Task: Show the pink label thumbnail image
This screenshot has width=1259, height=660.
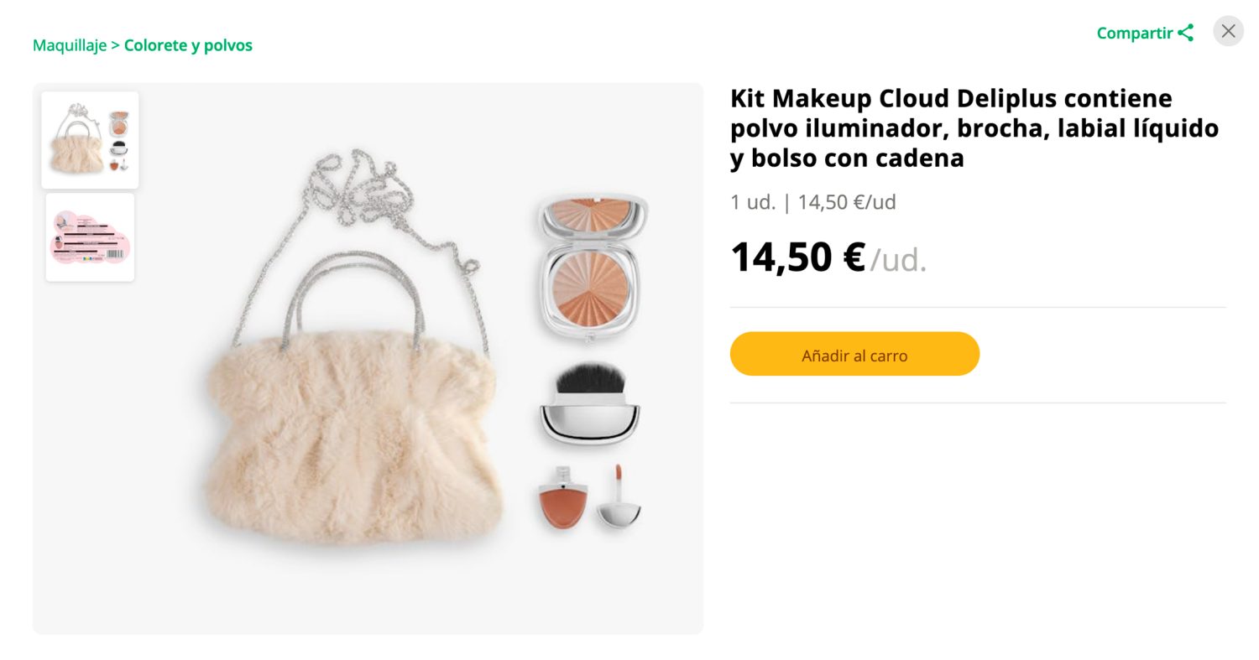Action: [x=90, y=237]
